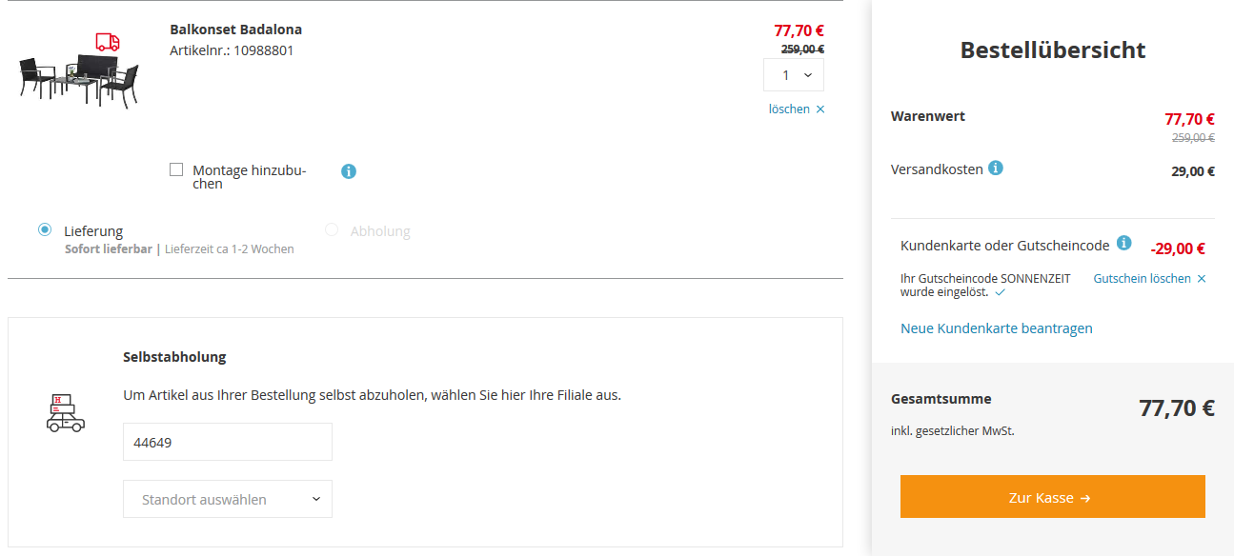Click info icon next to Montage hinzubuchen
Viewport: 1234px width, 556px height.
coord(349,171)
